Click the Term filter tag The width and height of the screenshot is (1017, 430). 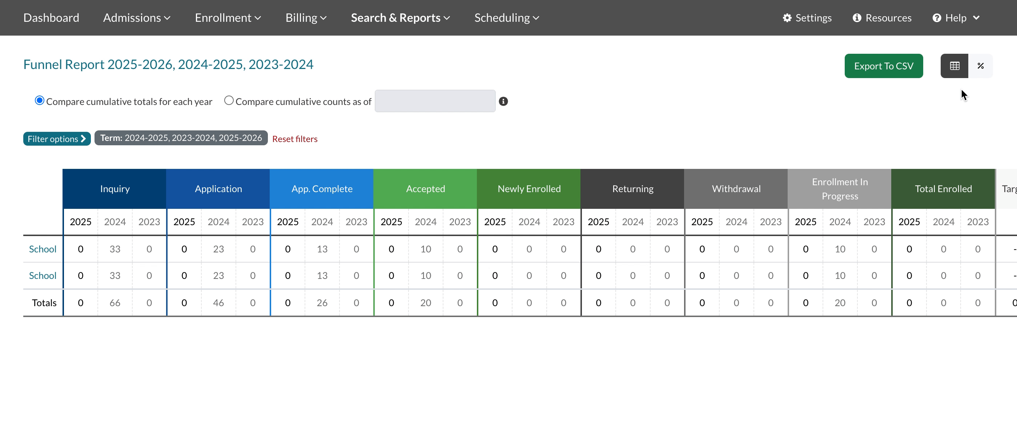[181, 138]
